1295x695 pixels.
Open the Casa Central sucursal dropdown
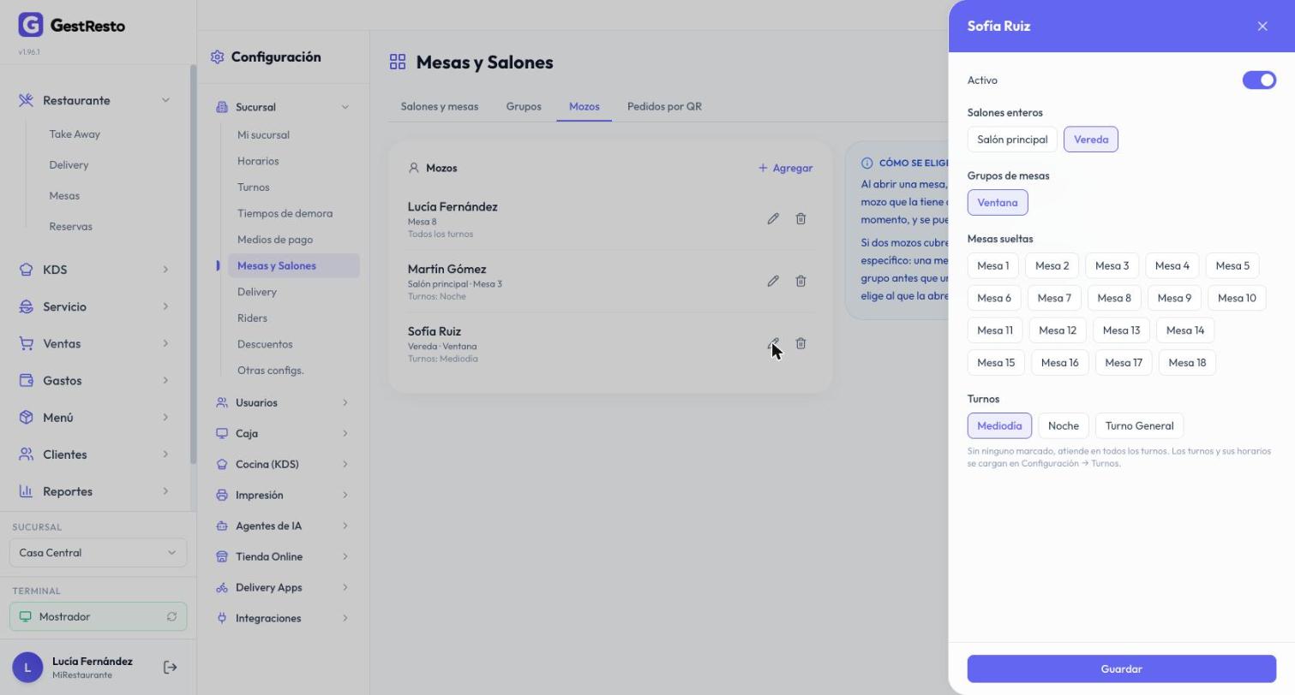click(x=98, y=553)
